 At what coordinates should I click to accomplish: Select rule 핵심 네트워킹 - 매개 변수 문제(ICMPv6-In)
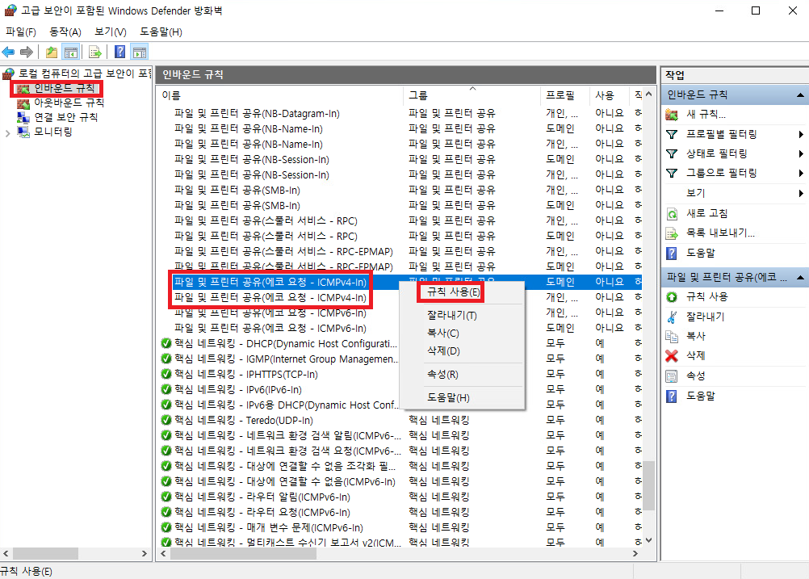click(269, 528)
